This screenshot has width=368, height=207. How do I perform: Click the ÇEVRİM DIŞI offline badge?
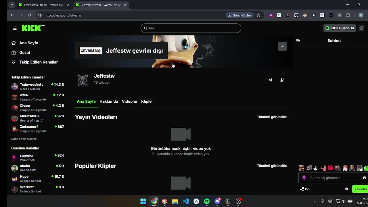(91, 51)
